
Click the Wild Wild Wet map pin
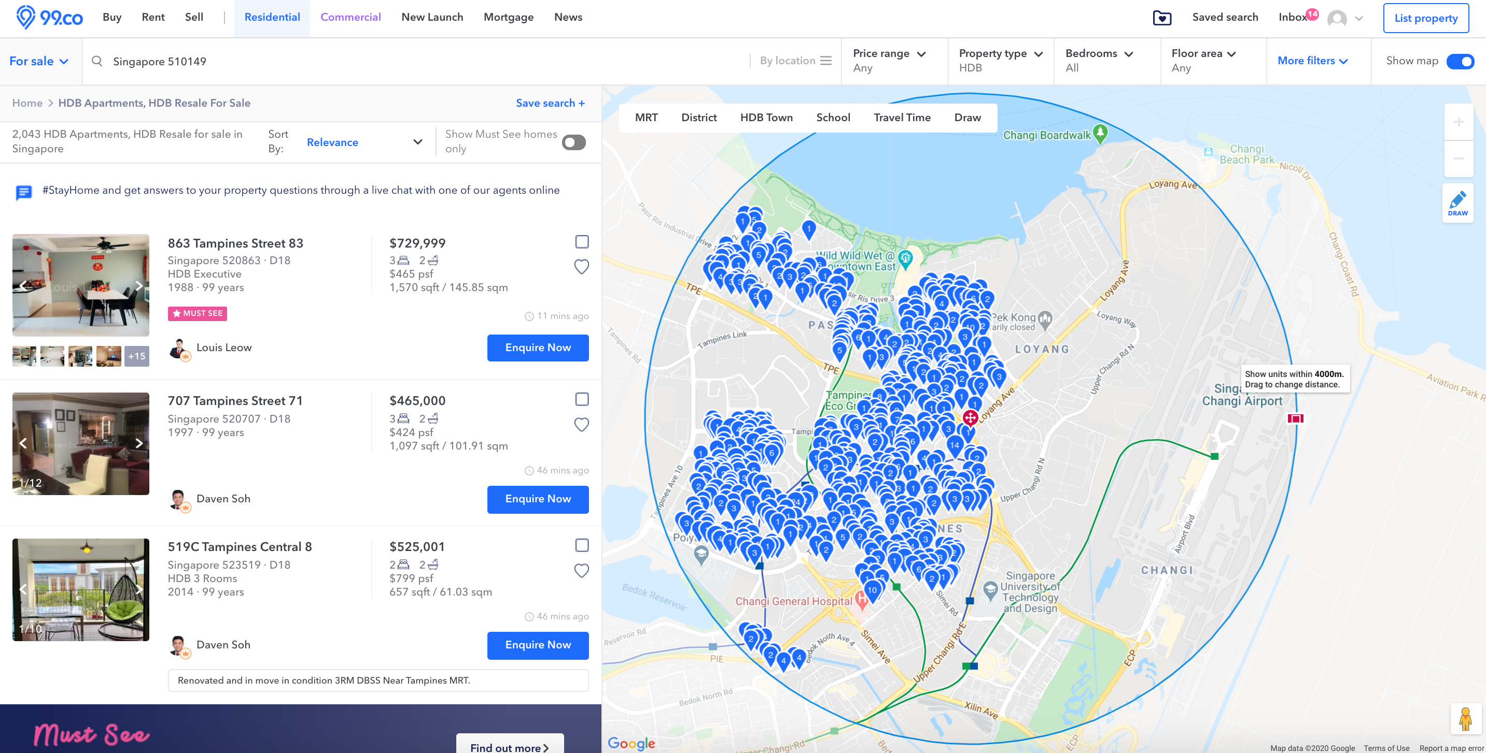pos(906,259)
